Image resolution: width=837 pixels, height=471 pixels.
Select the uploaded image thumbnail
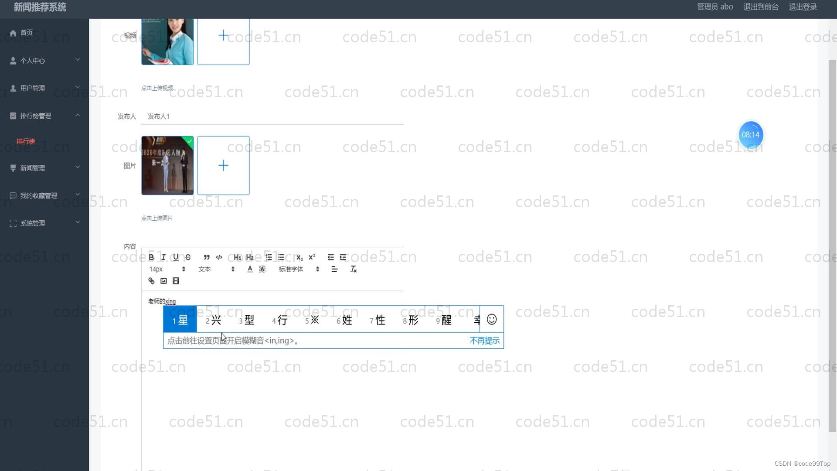167,165
